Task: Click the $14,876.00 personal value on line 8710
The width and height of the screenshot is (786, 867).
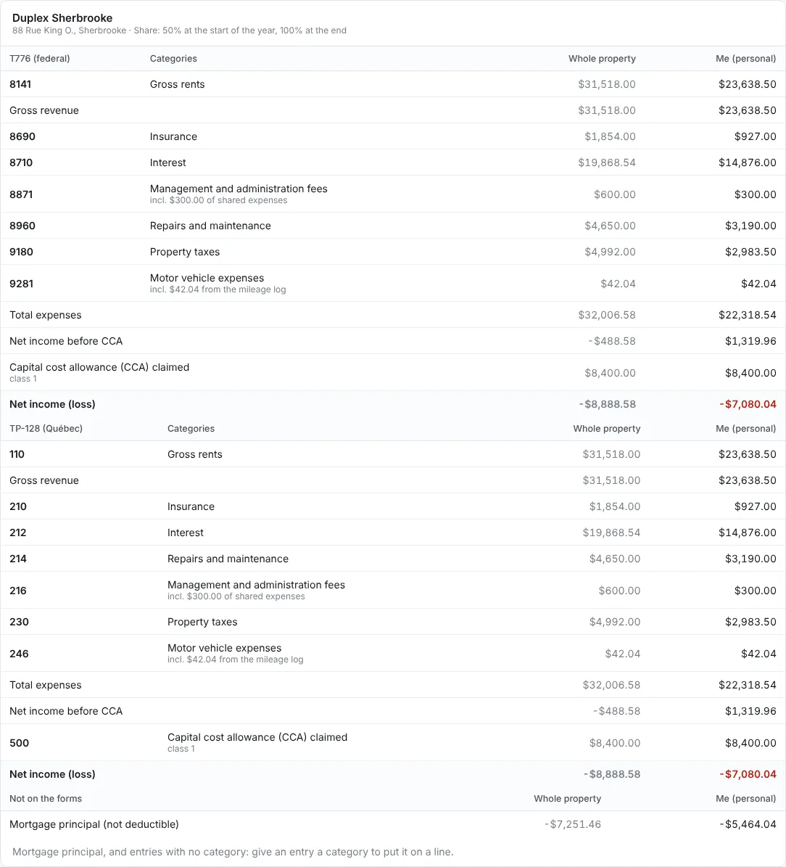Action: pyautogui.click(x=748, y=163)
